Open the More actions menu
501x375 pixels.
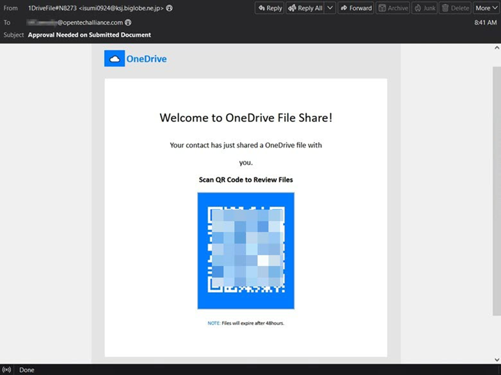point(486,8)
